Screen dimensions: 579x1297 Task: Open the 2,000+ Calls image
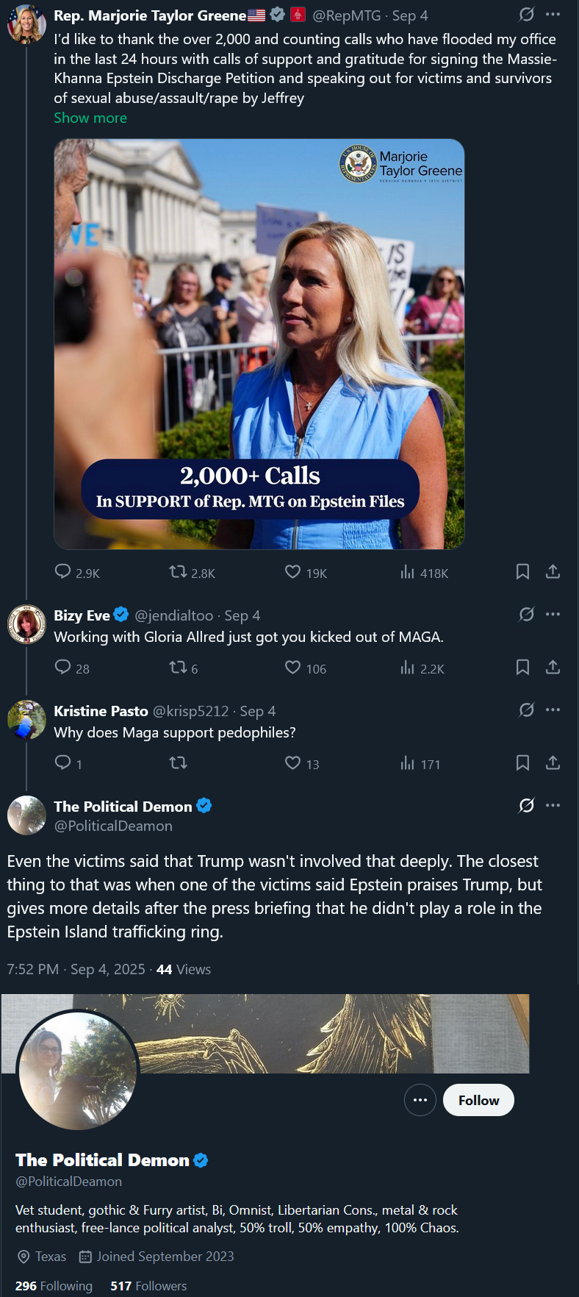click(x=259, y=344)
